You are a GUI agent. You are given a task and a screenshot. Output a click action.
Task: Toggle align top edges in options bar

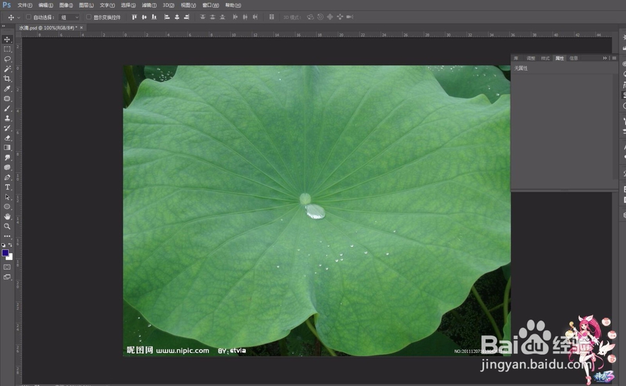point(135,17)
